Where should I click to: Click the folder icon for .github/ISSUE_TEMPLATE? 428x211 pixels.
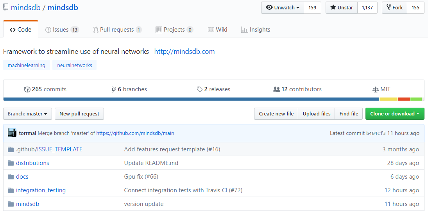point(11,149)
